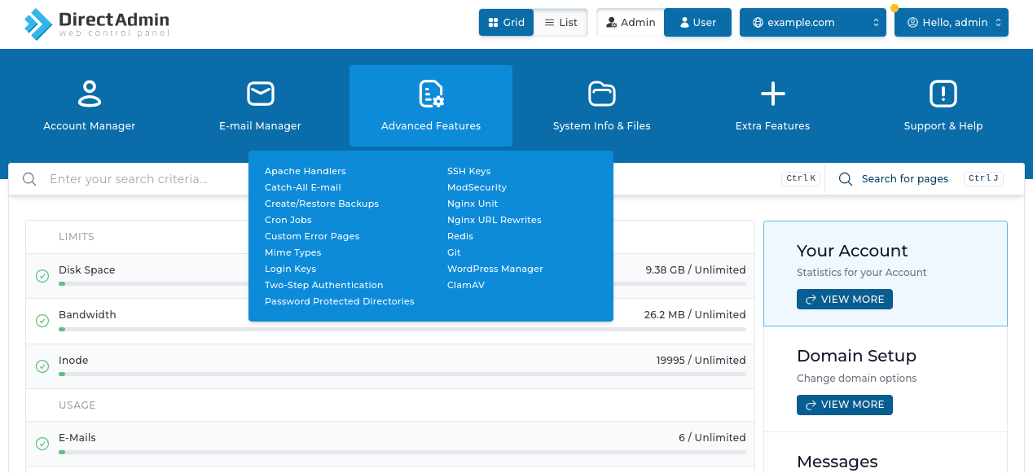Image resolution: width=1033 pixels, height=473 pixels.
Task: Click the Disk Space usage bar
Action: coord(402,283)
